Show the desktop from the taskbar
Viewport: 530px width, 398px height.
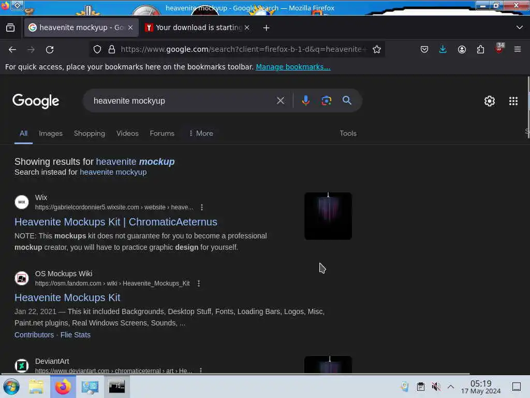pos(517,387)
